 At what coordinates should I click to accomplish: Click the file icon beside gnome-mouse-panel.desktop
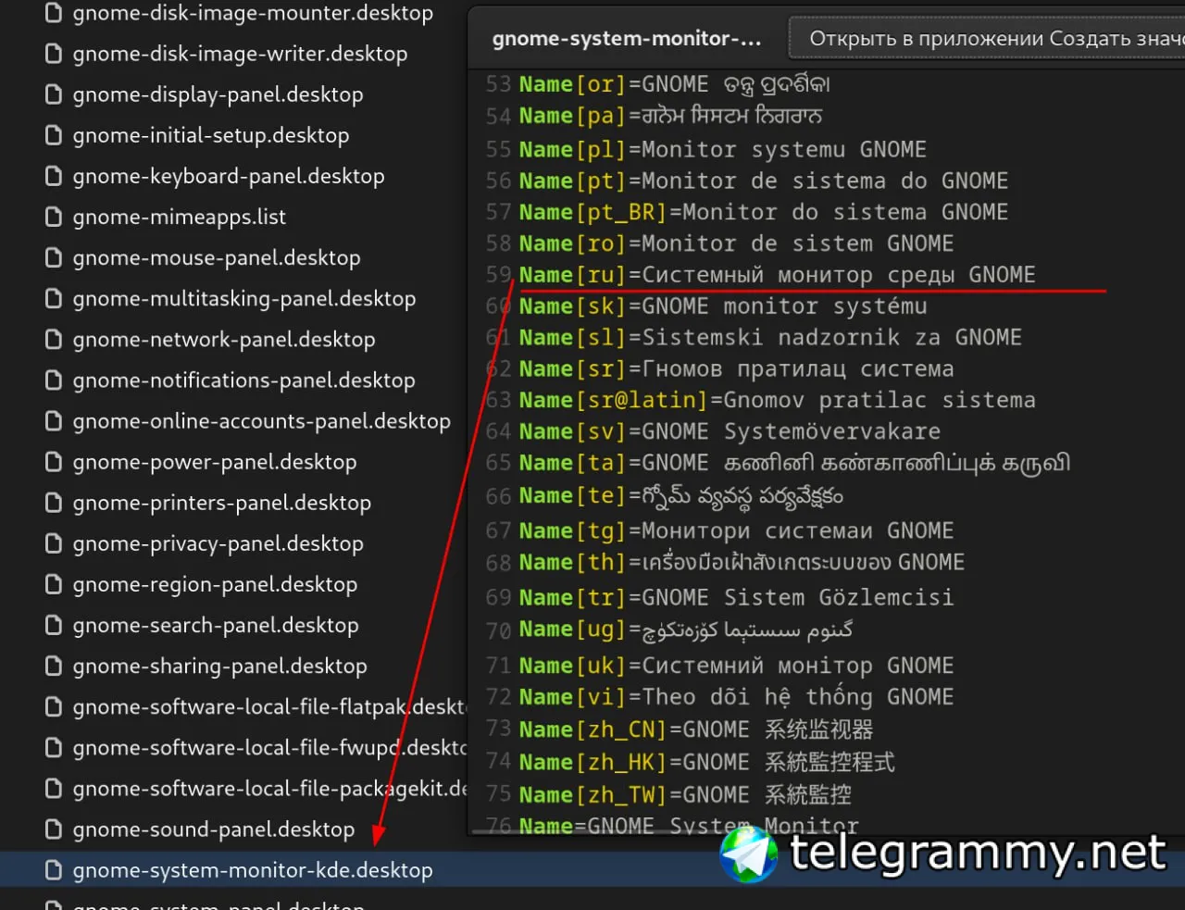pyautogui.click(x=54, y=257)
